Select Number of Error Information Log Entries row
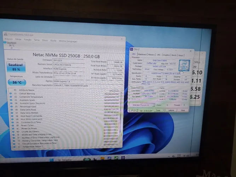The height and width of the screenshot is (177, 236). click(67, 137)
